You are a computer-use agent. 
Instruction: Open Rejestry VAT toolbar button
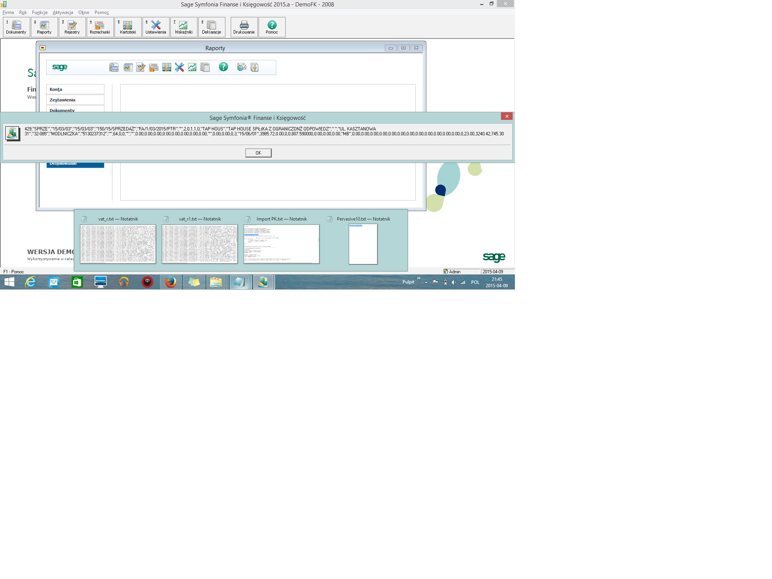[72, 27]
